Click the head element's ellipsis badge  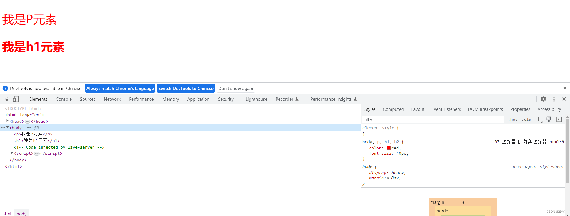(x=27, y=122)
